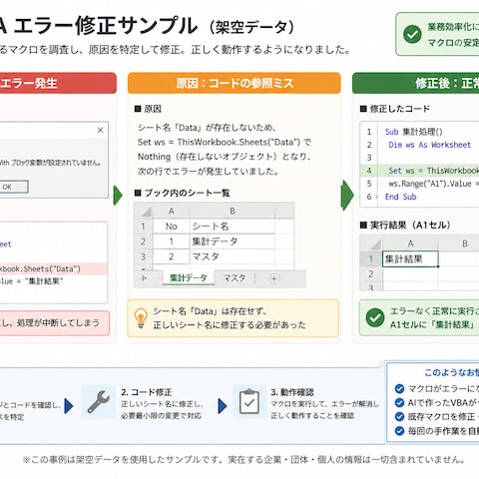The image size is (479, 479).
Task: Select column A header in sheet list table
Action: coord(172,211)
